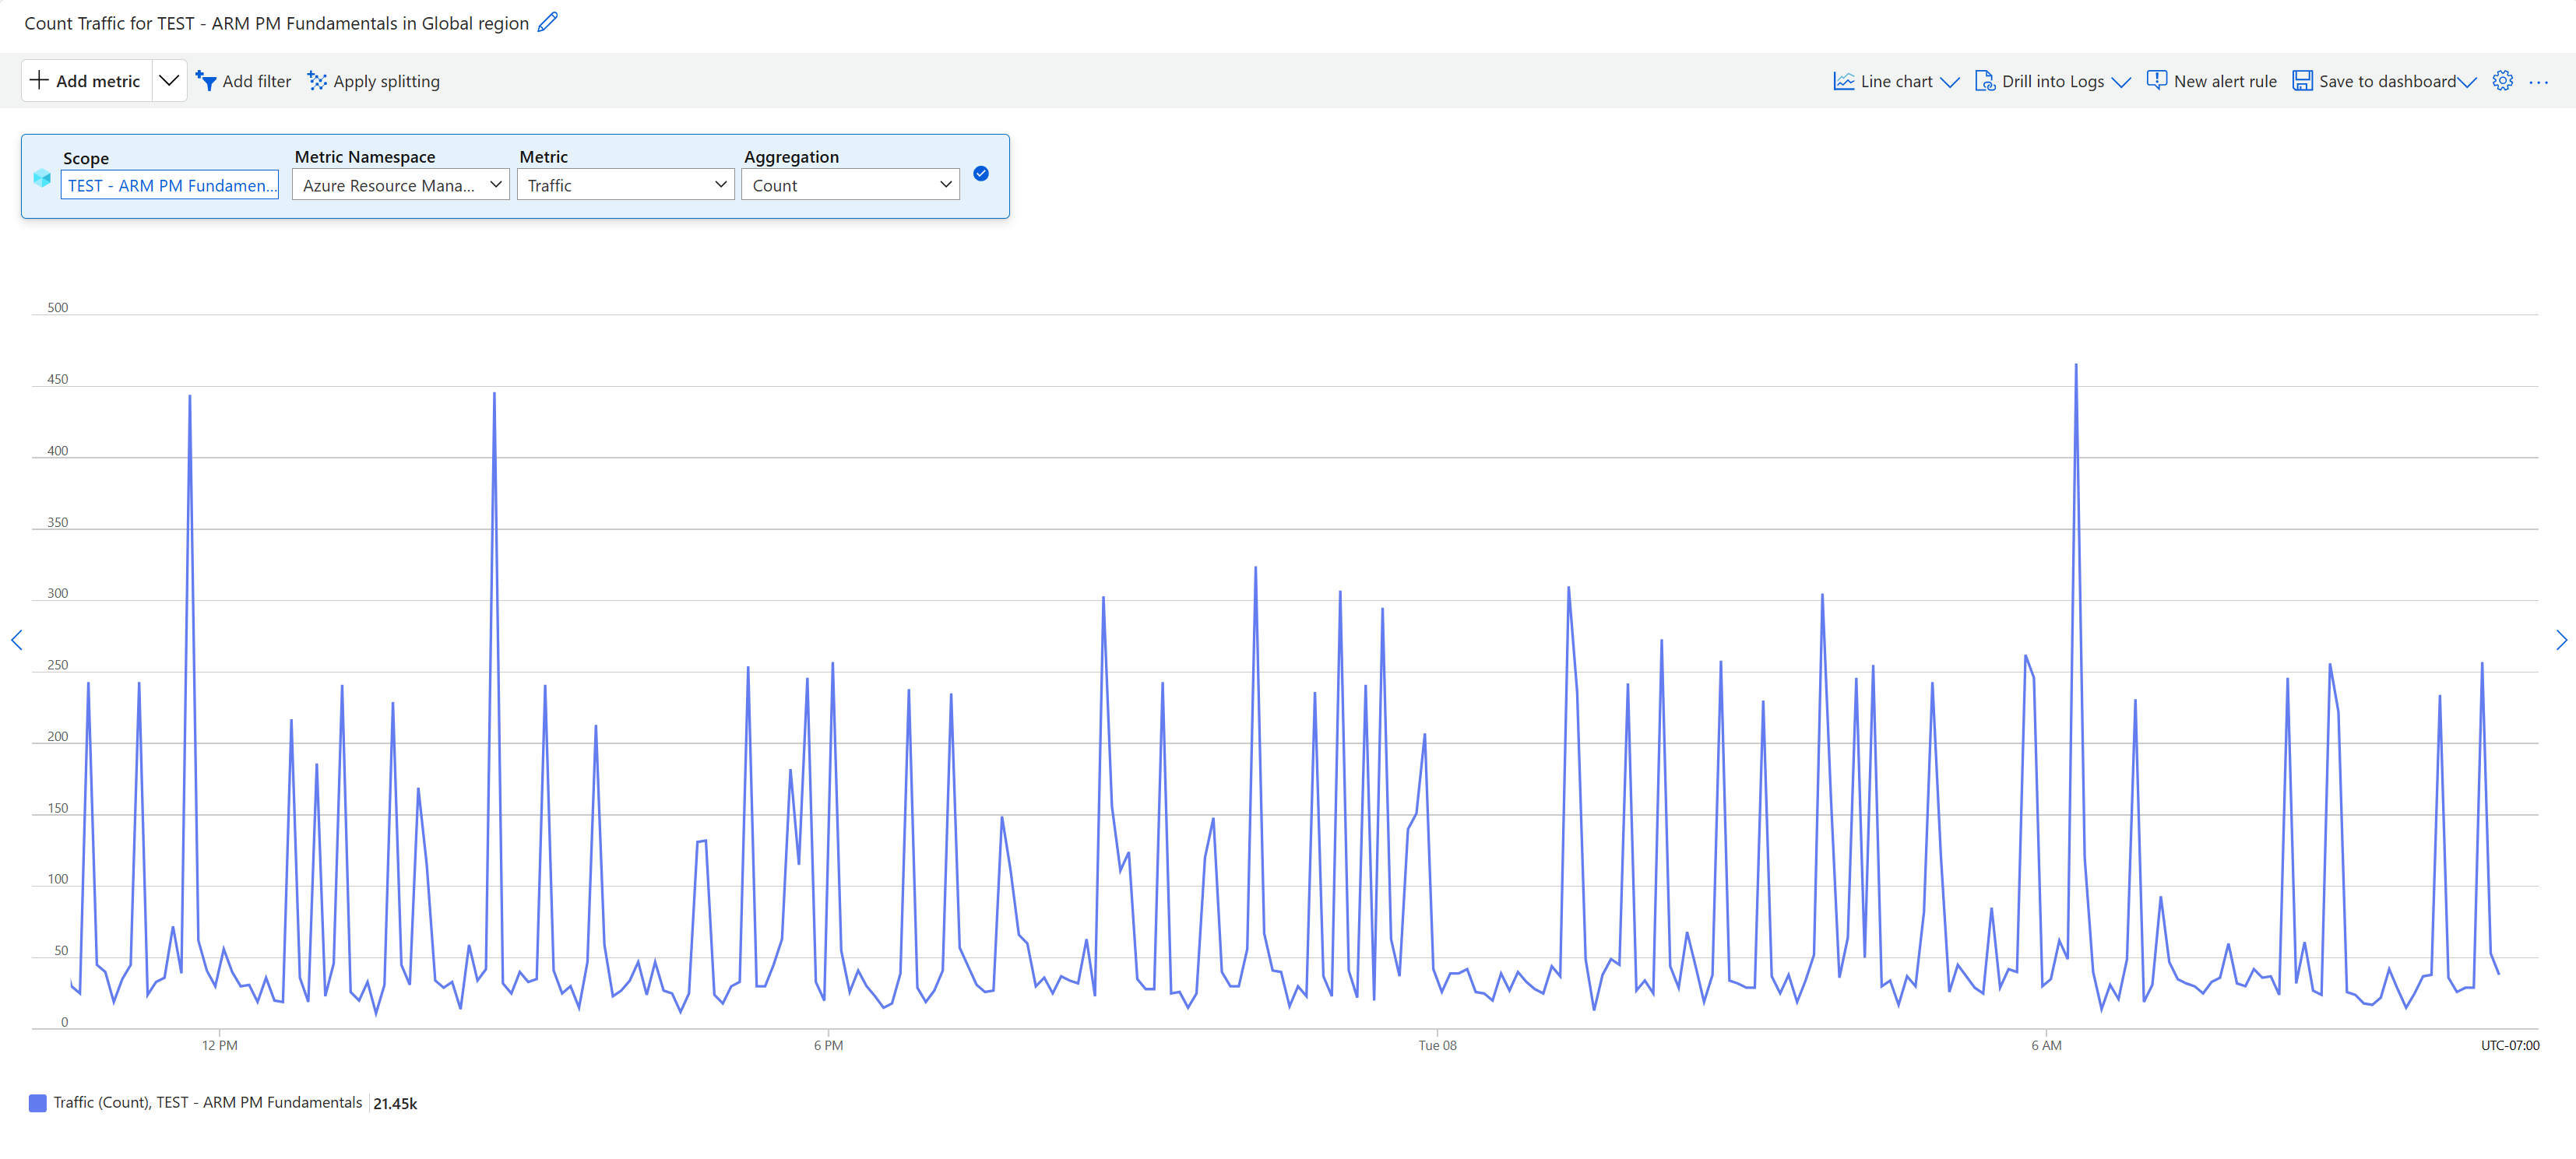This screenshot has height=1159, width=2576.
Task: Click the blue checkmark on the metric row
Action: coord(981,174)
